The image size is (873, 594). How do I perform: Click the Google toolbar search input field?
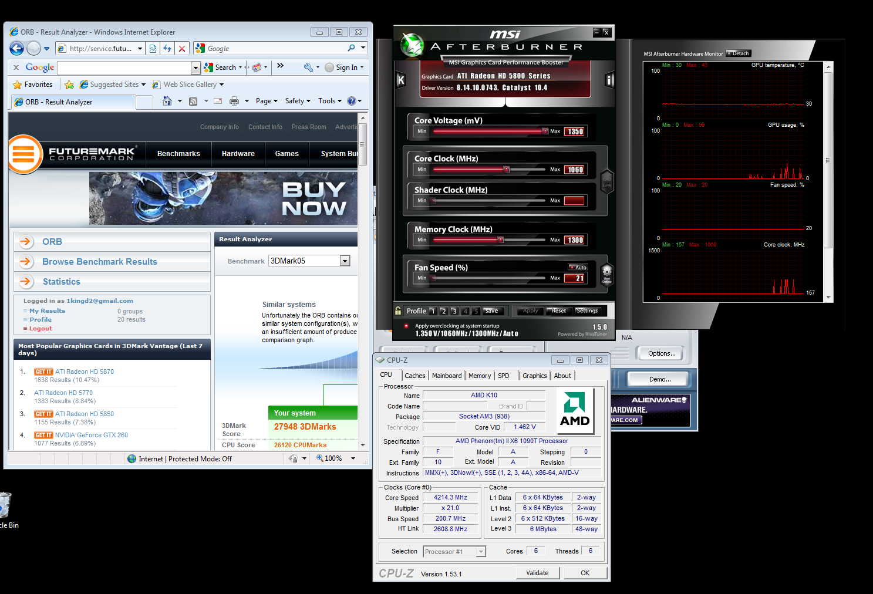click(124, 67)
